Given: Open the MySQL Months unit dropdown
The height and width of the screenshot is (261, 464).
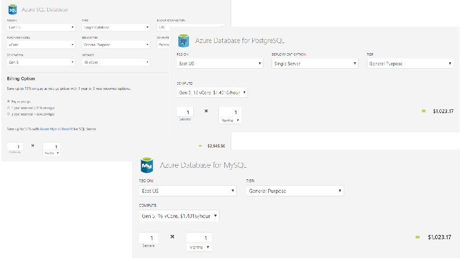Looking at the screenshot, I should click(x=199, y=247).
